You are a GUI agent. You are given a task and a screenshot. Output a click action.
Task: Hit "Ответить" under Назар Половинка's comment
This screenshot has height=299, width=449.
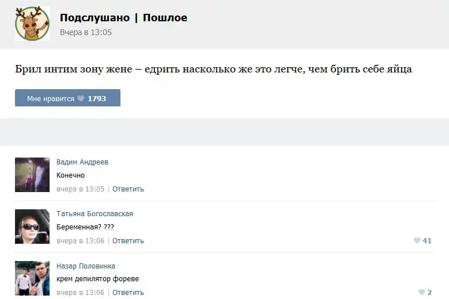tap(128, 293)
